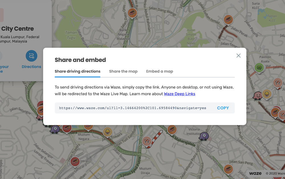
Task: Click the construction helmet pin near Jalan Travers
Action: pyautogui.click(x=107, y=131)
